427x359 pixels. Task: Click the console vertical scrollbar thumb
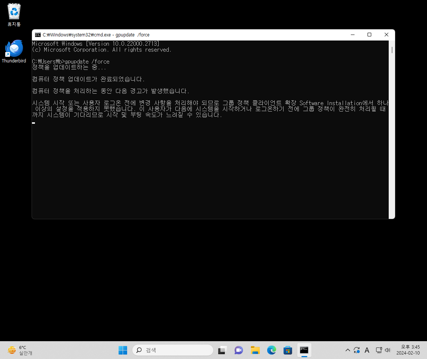392,50
